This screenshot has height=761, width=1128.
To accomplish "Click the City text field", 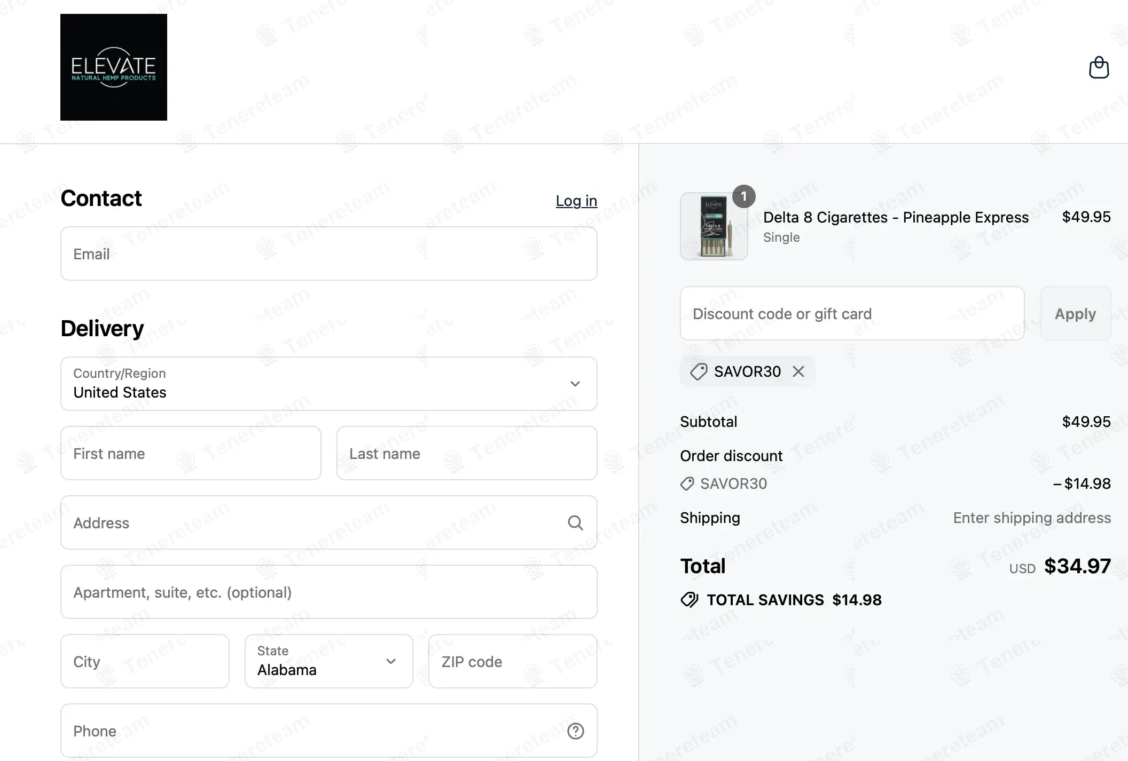I will [145, 661].
